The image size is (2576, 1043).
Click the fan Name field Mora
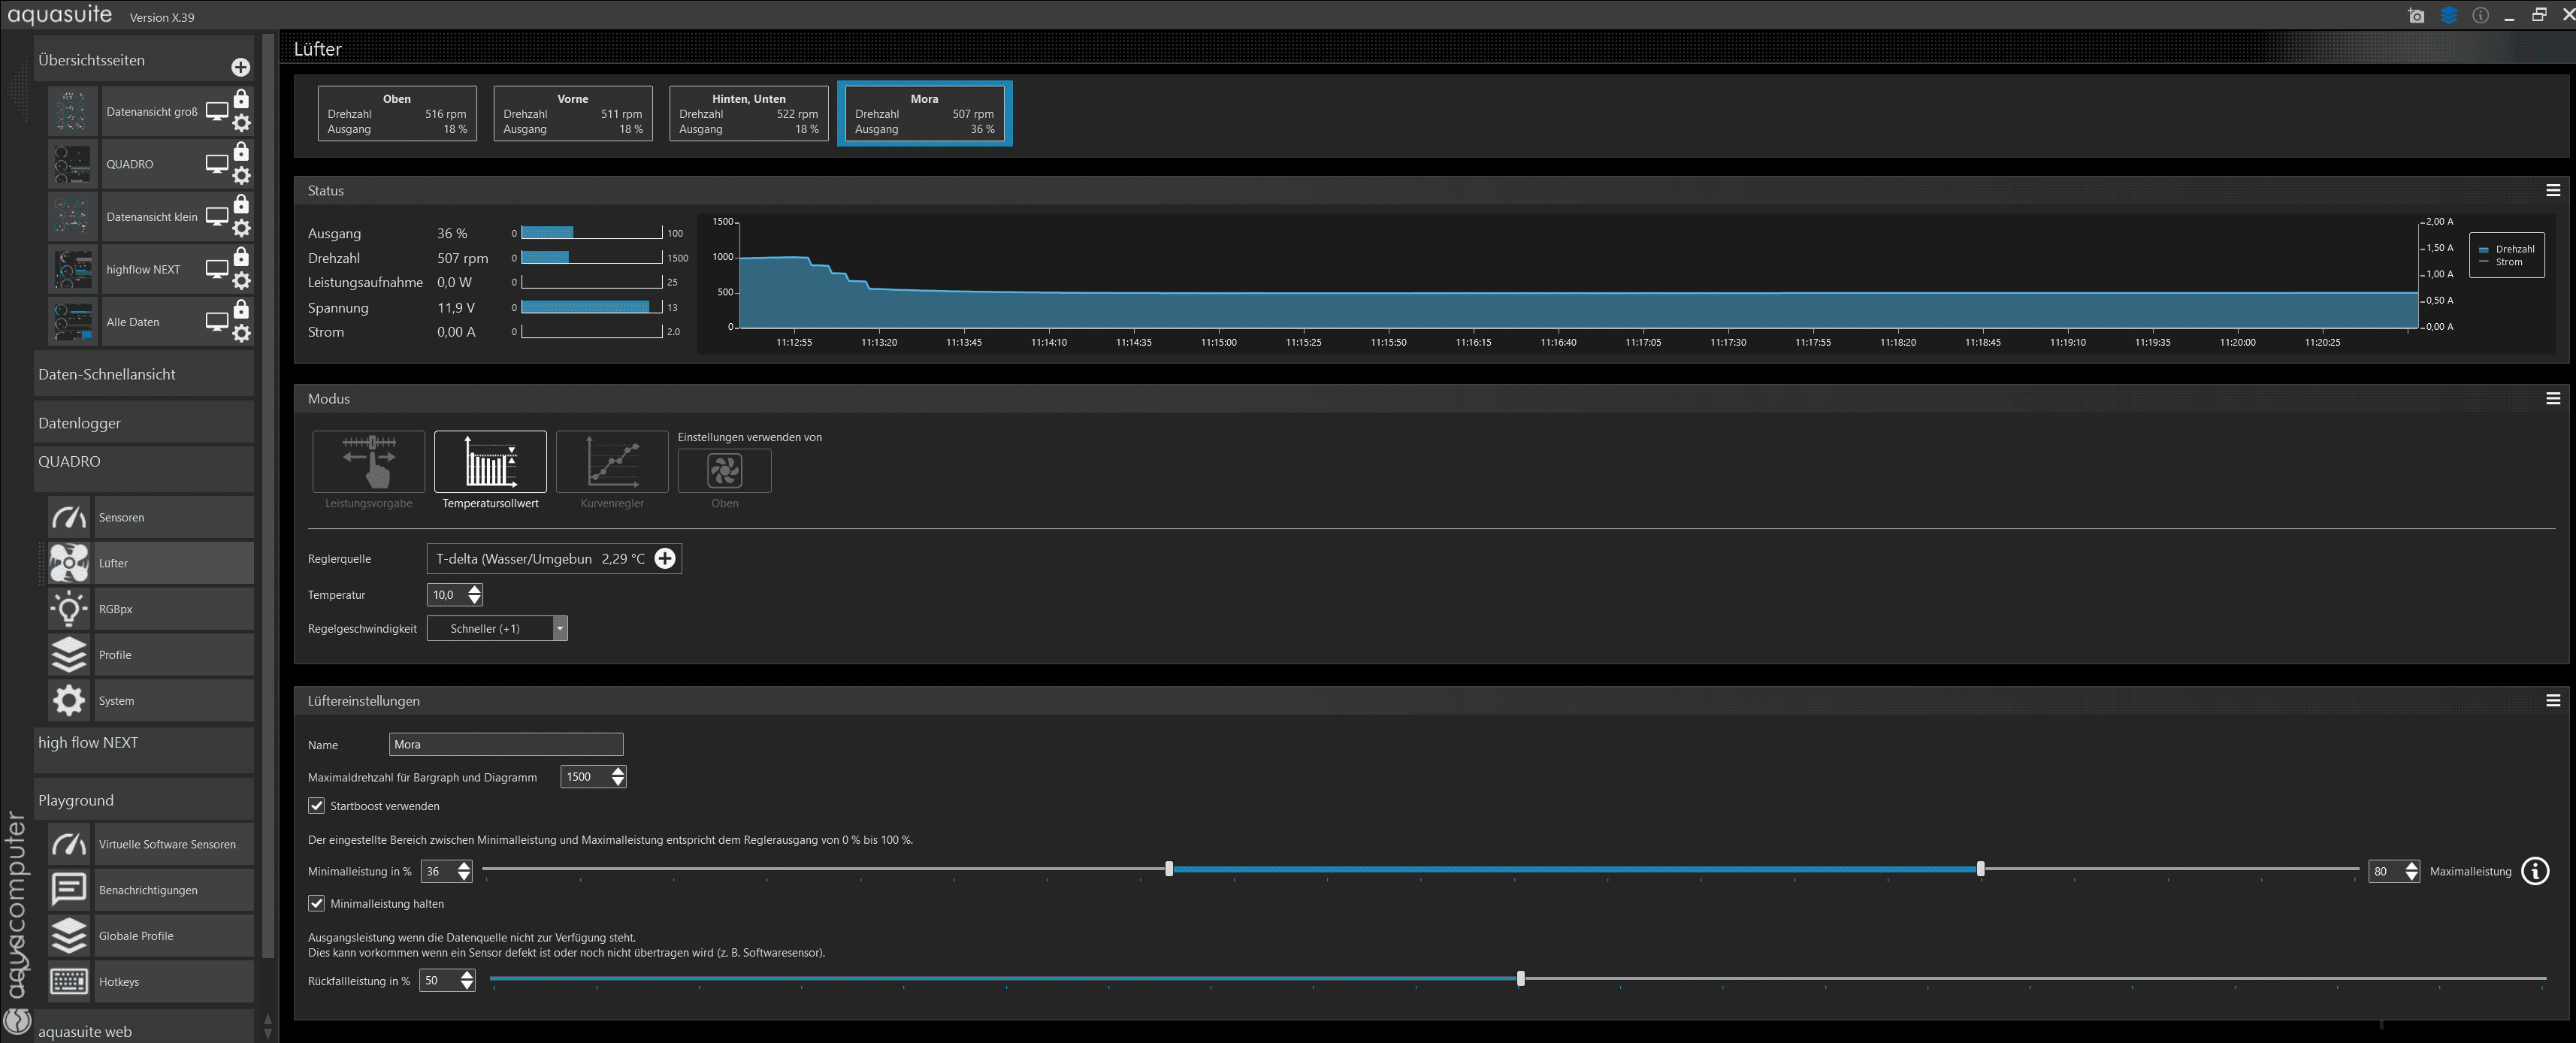tap(506, 744)
